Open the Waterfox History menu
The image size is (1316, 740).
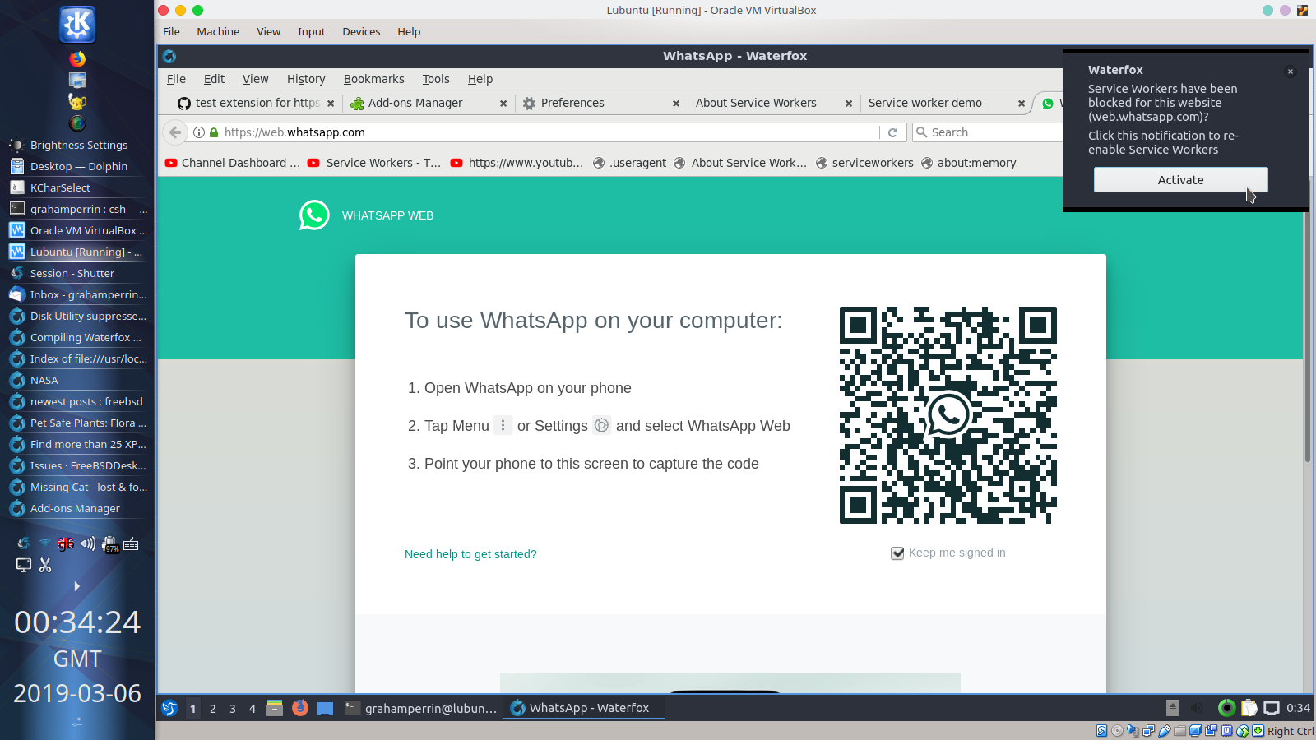coord(306,79)
